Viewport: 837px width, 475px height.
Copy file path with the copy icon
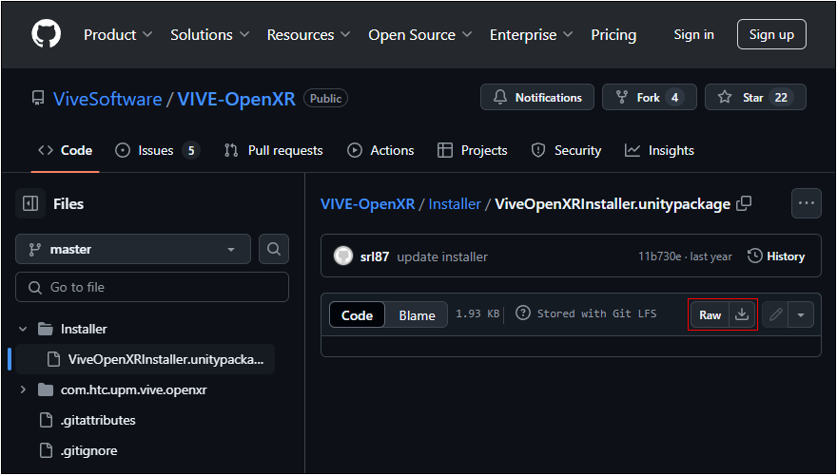[x=745, y=203]
